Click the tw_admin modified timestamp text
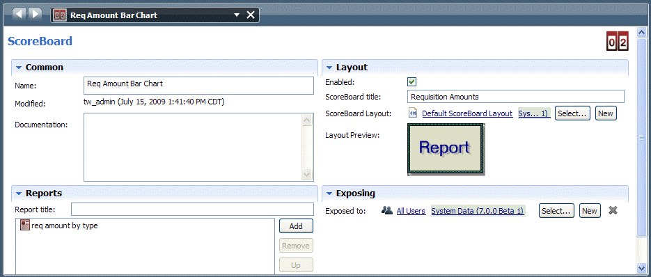 click(154, 102)
